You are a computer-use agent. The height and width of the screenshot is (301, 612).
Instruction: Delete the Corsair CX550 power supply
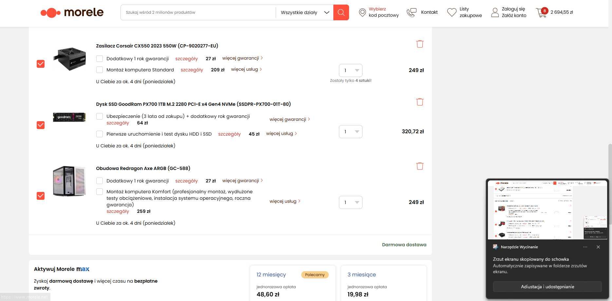(x=420, y=44)
